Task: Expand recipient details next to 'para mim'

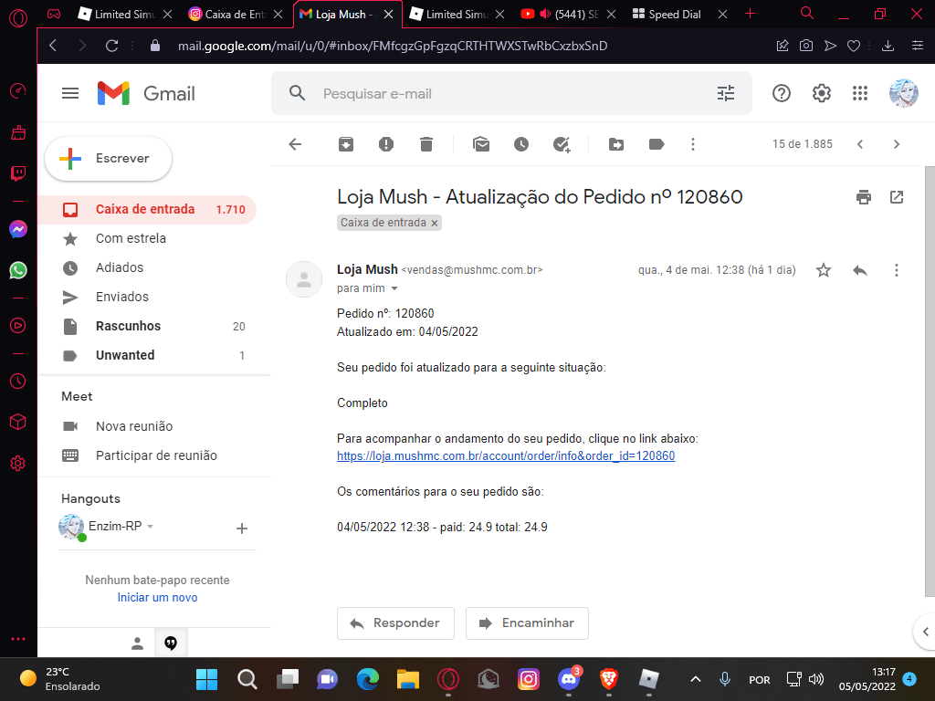Action: [394, 288]
